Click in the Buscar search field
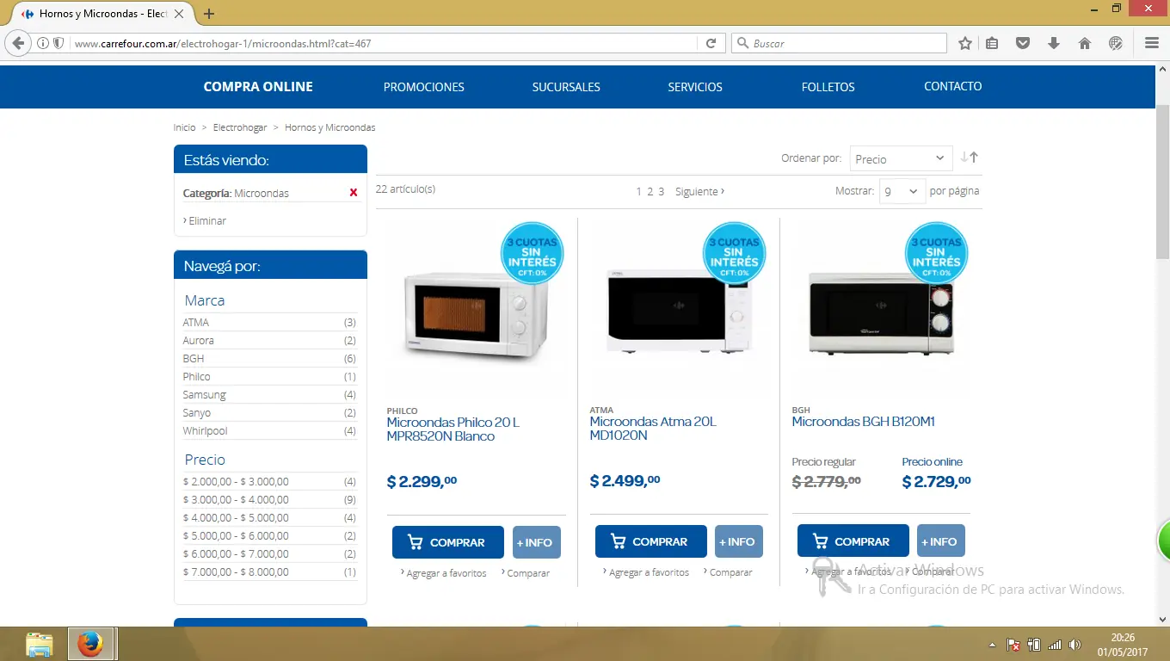 [839, 43]
